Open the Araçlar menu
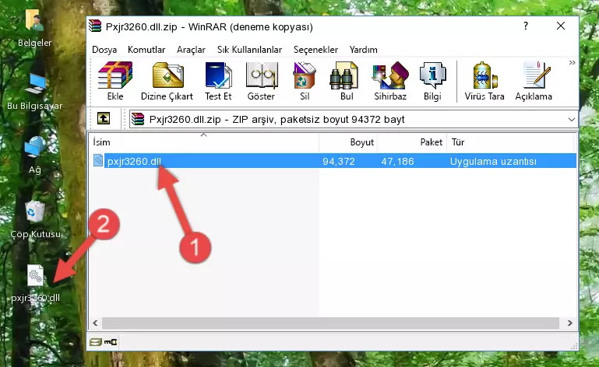Viewport: 599px width, 367px height. [x=191, y=50]
